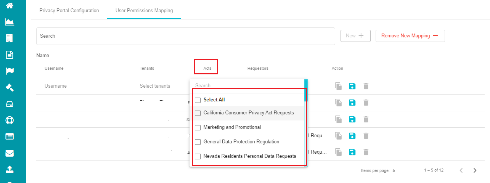Click the Acts dropdown search field
Screen dimensions: 490x183
[x=247, y=86]
